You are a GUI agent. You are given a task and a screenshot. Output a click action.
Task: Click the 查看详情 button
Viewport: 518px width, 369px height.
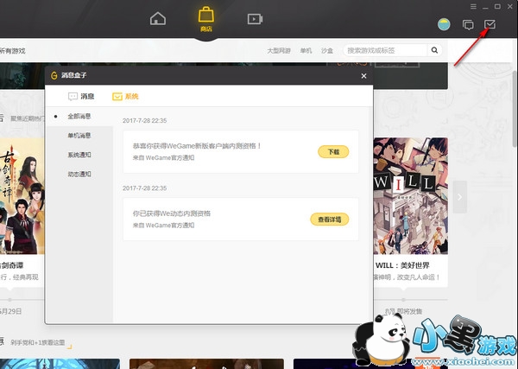pyautogui.click(x=329, y=219)
